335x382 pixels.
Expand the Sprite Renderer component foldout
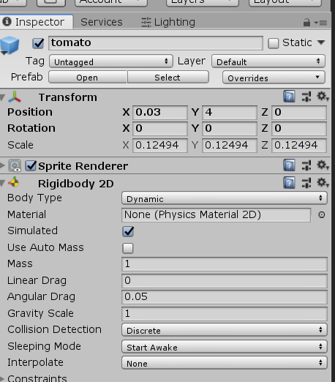tap(2, 166)
